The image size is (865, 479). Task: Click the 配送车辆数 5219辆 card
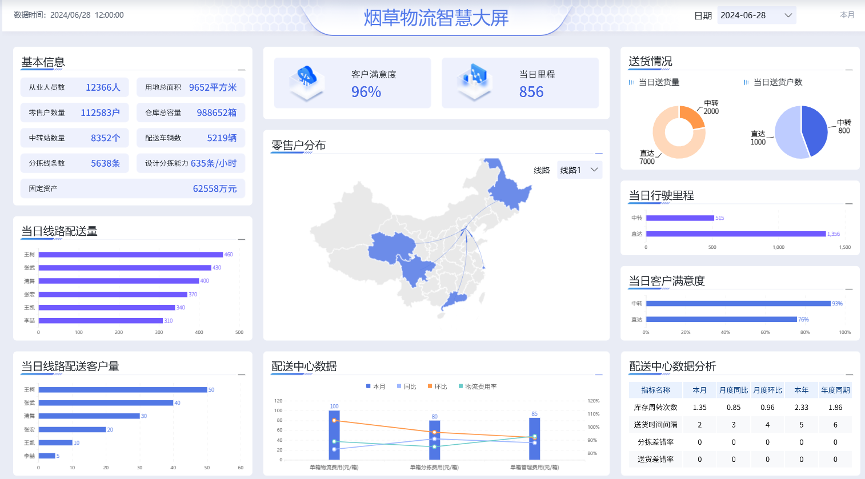tap(191, 138)
